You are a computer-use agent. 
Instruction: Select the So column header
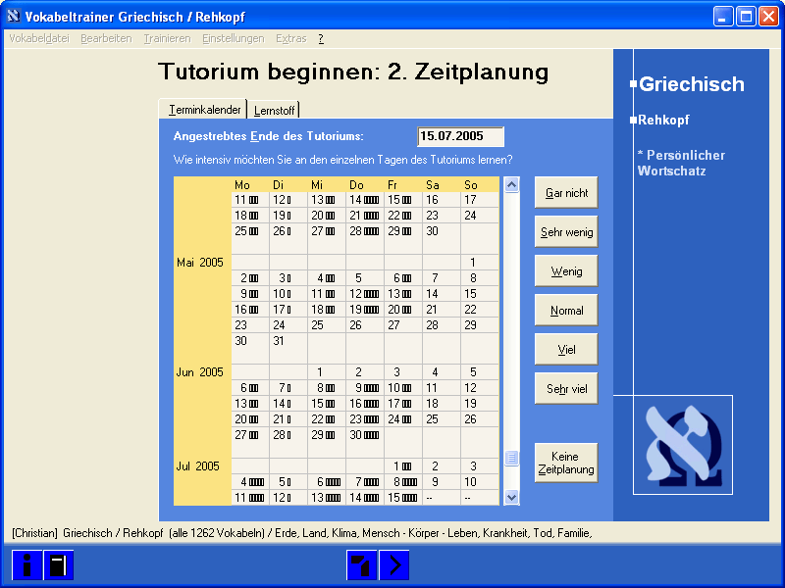click(x=471, y=185)
